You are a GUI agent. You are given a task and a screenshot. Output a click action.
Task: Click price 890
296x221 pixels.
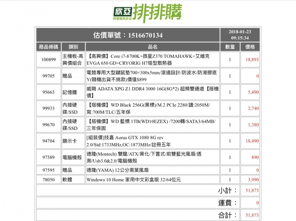click(255, 157)
